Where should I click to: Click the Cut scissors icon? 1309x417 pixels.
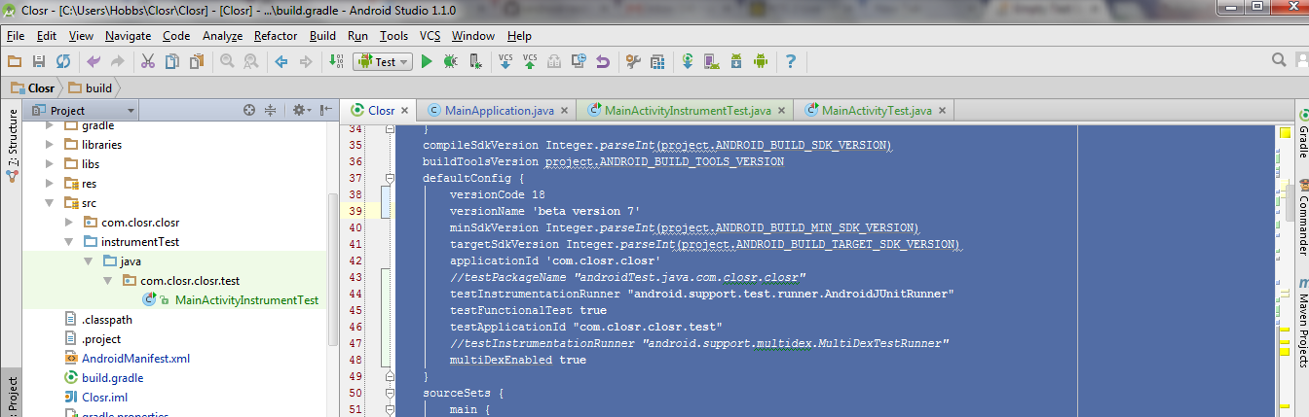[148, 61]
